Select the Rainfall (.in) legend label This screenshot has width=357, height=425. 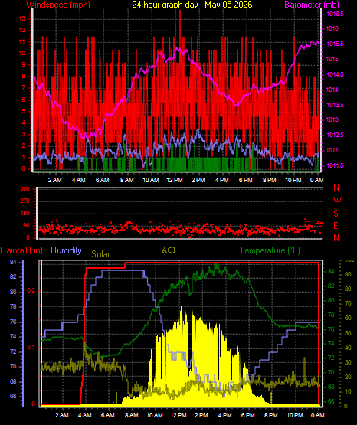tap(21, 250)
